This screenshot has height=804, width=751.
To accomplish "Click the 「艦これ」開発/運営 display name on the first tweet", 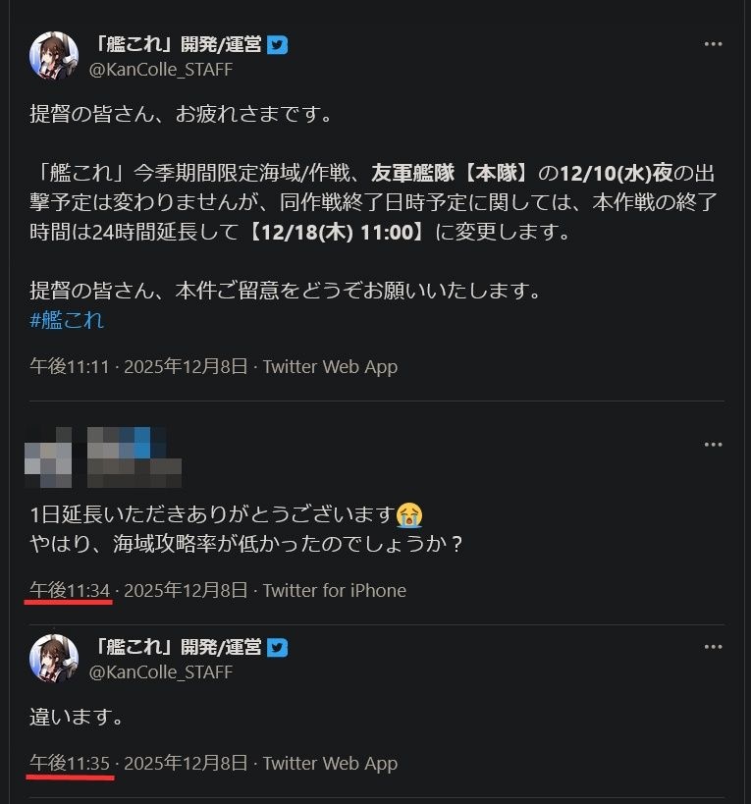I will 176,45.
